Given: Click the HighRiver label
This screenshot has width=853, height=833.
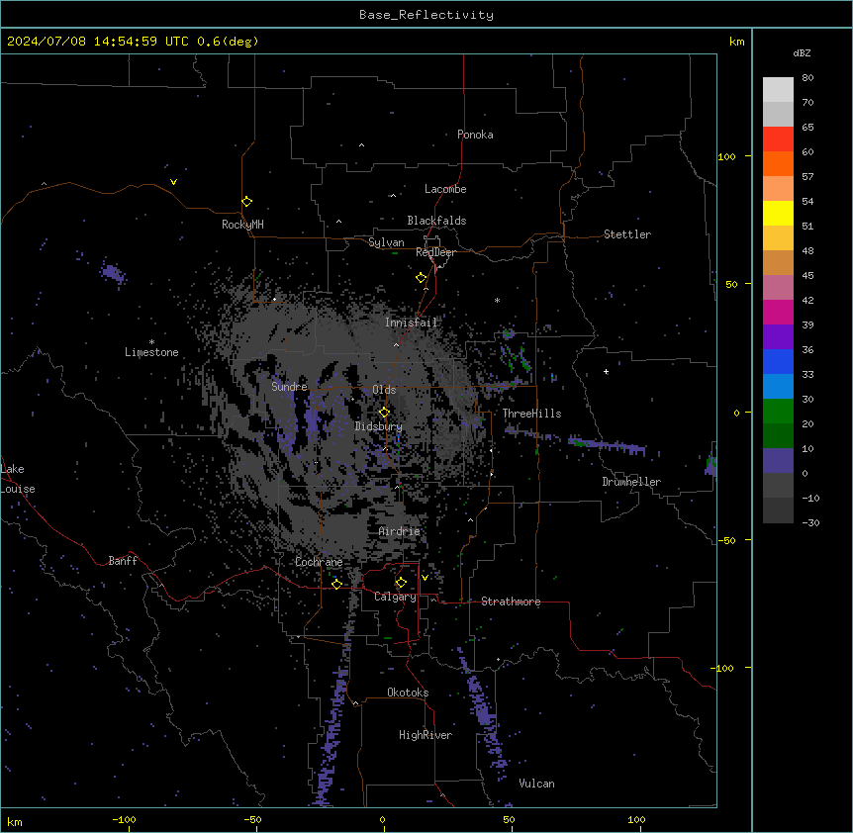Looking at the screenshot, I should pyautogui.click(x=426, y=735).
